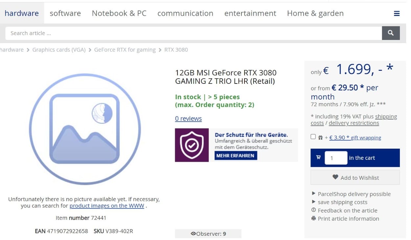The image size is (411, 240).
Task: Click the shopping cart icon beside quantity field
Action: pyautogui.click(x=318, y=157)
